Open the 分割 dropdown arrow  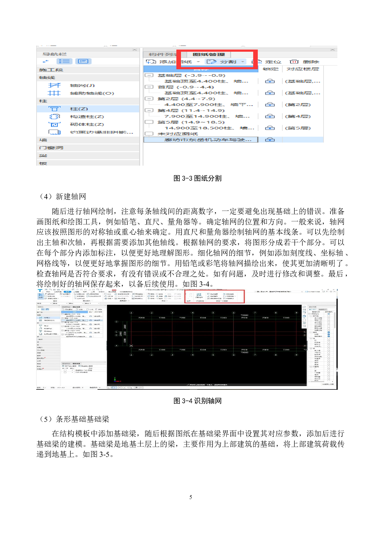click(x=243, y=62)
